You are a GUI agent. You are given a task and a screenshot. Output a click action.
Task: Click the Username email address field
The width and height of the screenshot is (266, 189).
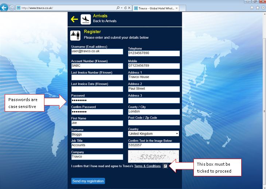pos(97,51)
